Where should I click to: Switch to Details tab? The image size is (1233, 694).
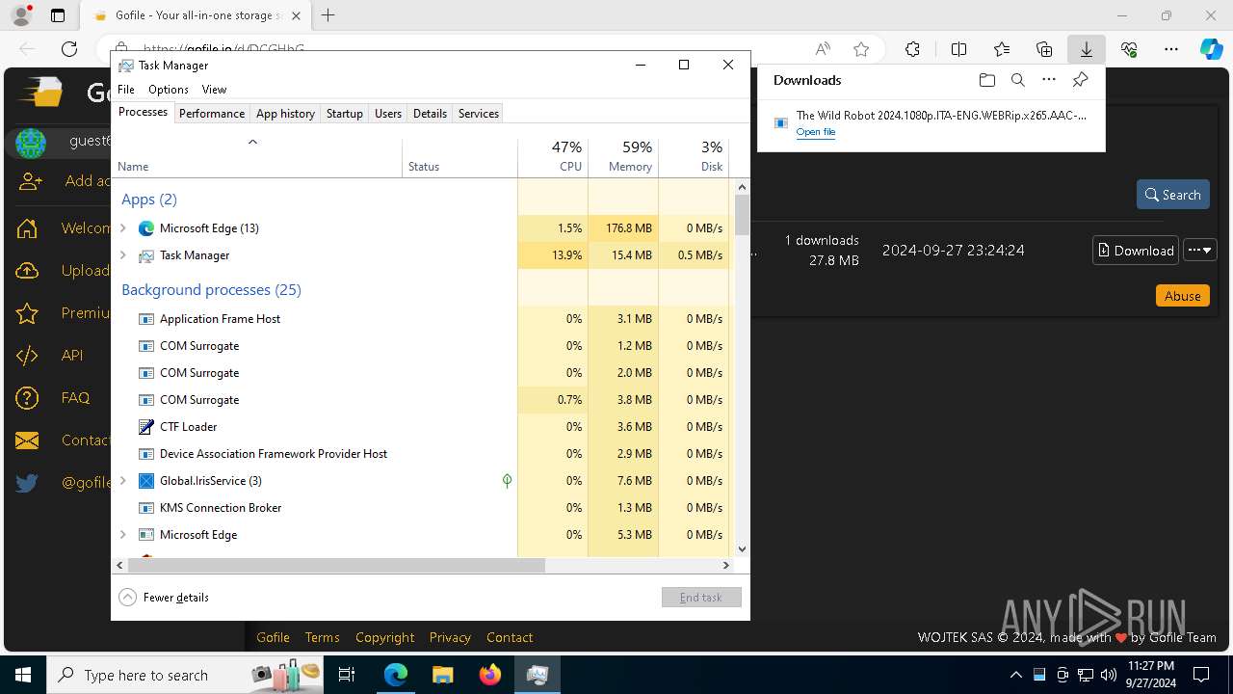pos(430,114)
